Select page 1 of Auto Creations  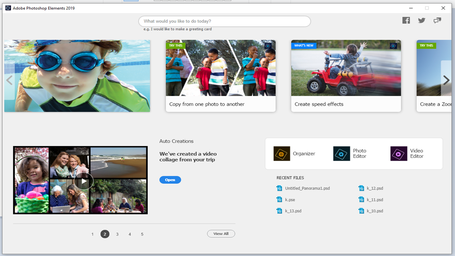(92, 234)
